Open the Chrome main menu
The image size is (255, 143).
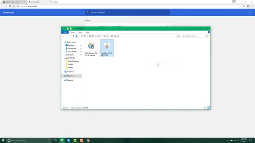253,6
